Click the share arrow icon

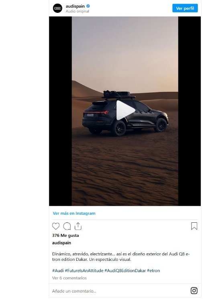78,226
